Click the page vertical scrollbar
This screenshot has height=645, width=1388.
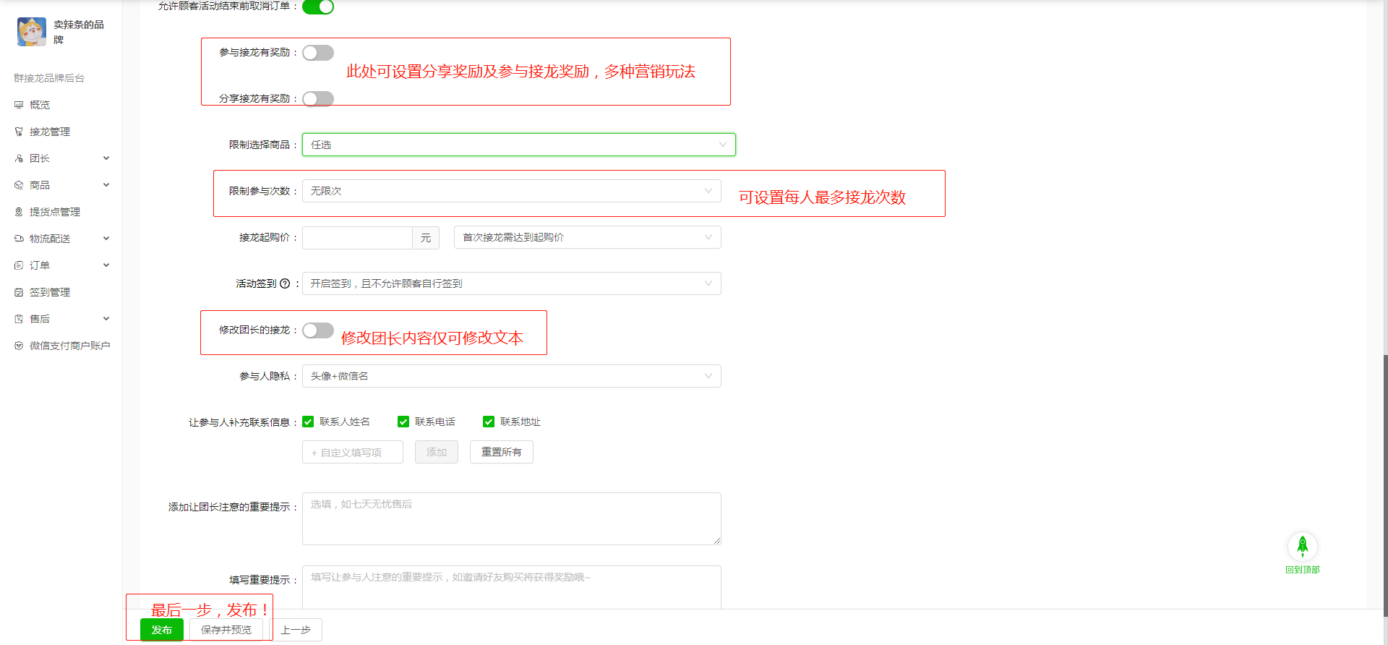1384,484
